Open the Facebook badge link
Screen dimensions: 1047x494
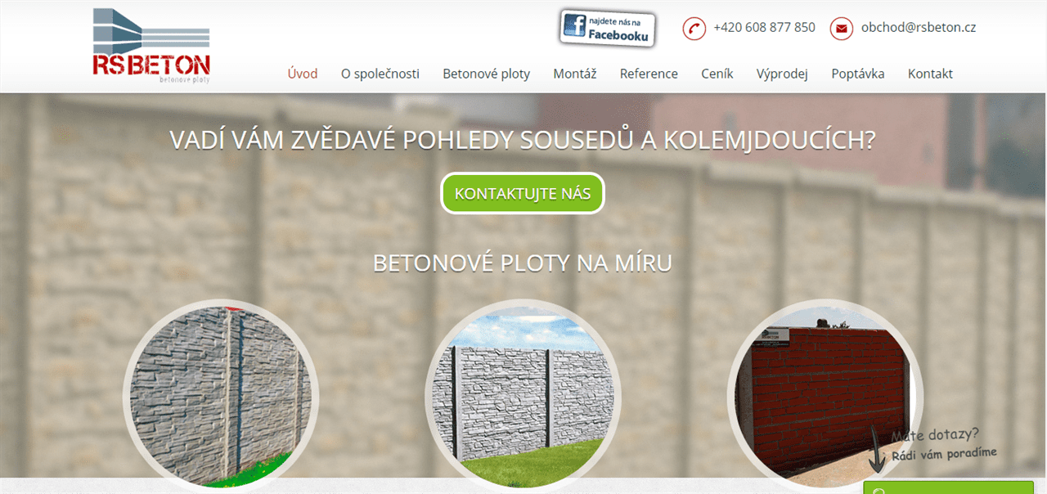(609, 28)
